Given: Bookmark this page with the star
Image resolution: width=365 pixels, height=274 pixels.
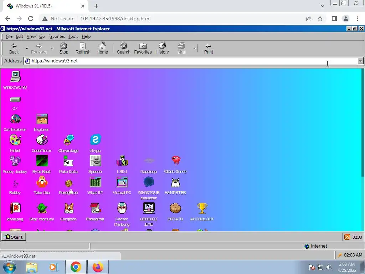Looking at the screenshot, I should click(320, 19).
